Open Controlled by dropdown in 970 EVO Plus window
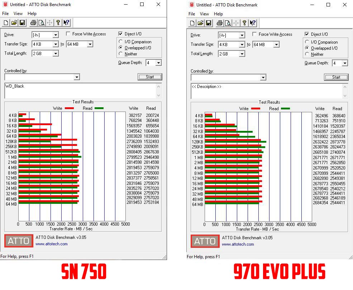 (x=263, y=78)
